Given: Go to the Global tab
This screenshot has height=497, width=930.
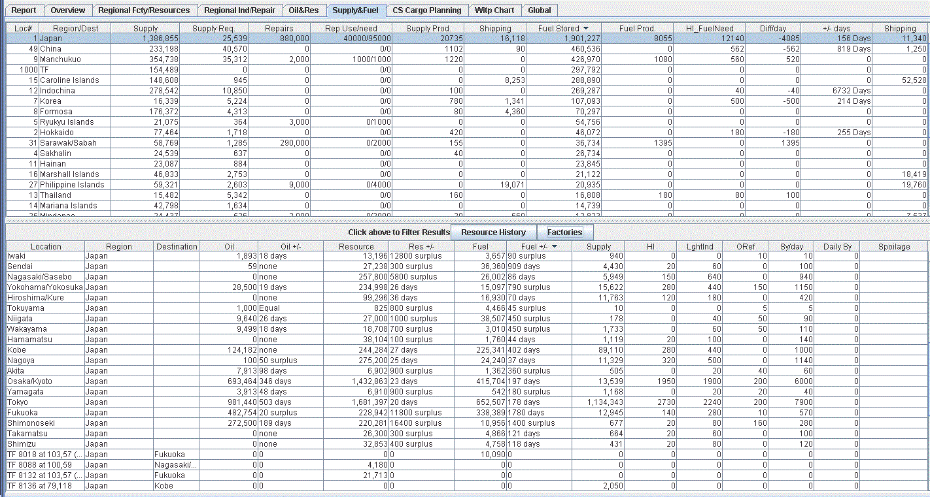Looking at the screenshot, I should tap(540, 10).
